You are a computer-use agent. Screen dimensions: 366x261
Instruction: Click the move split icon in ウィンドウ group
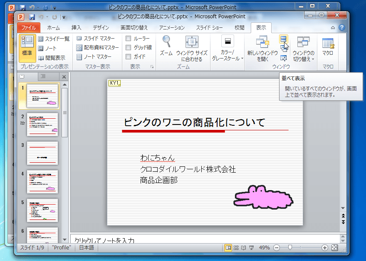point(284,58)
